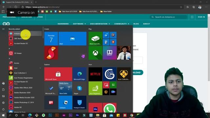210x118 pixels.
Task: Open Acrobat Reader DC under Recently added
Action: pyautogui.click(x=25, y=44)
